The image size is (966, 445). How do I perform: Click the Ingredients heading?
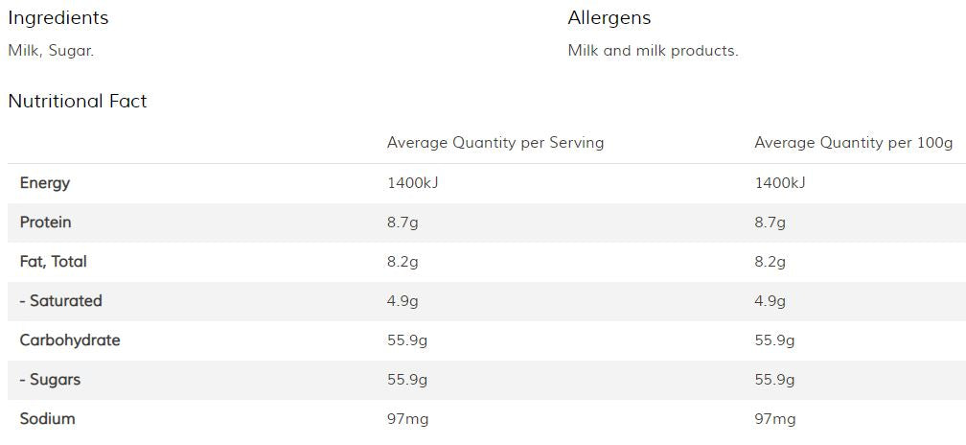tap(58, 18)
